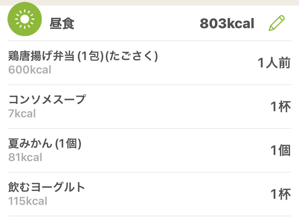Viewport: 299px width, 221px height.
Task: Open the コンソメスープ entry
Action: tap(47, 99)
